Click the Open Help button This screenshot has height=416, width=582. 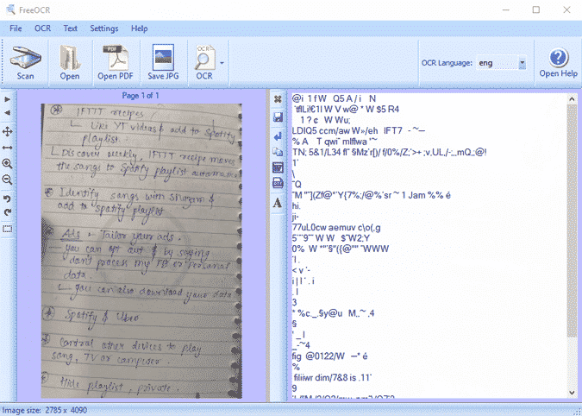(558, 62)
